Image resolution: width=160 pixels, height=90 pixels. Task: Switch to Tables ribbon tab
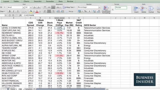tap(16, 1)
